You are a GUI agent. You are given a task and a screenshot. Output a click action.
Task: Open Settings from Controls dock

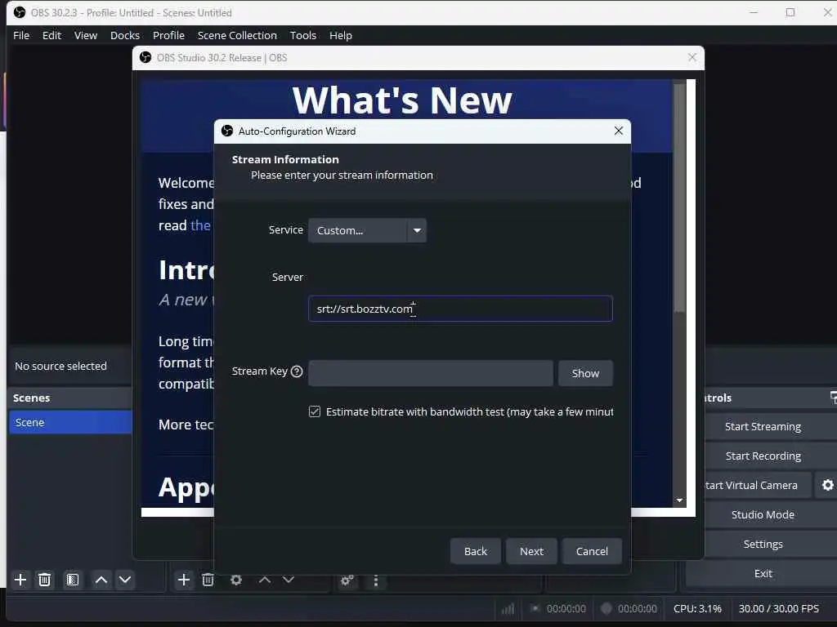[x=763, y=544]
